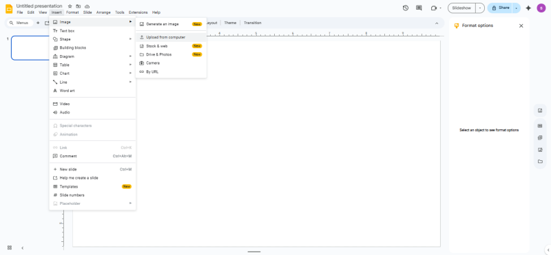Viewport: 551px width, 255px height.
Task: Open the Share options dropdown arrow
Action: 516,8
